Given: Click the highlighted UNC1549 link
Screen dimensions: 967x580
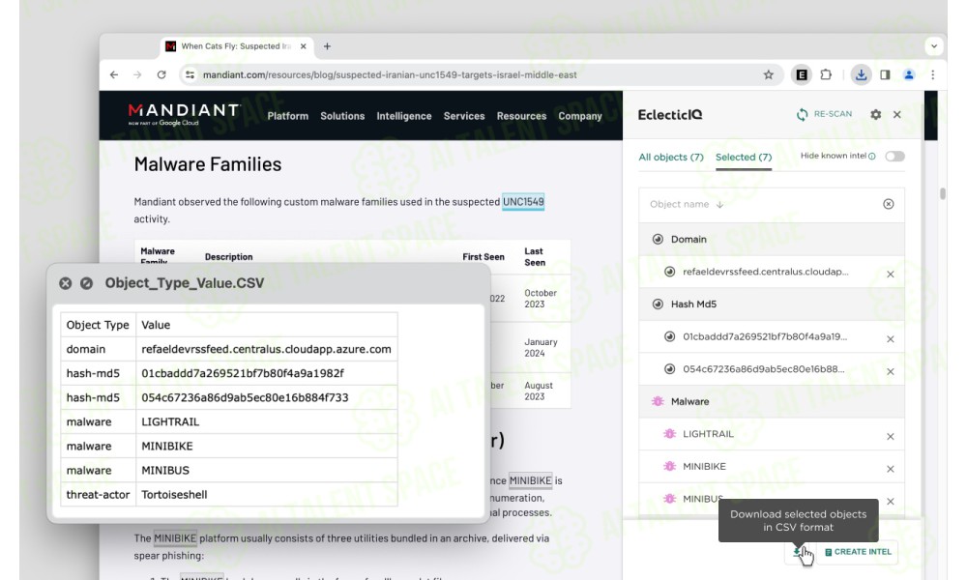Looking at the screenshot, I should tap(523, 202).
